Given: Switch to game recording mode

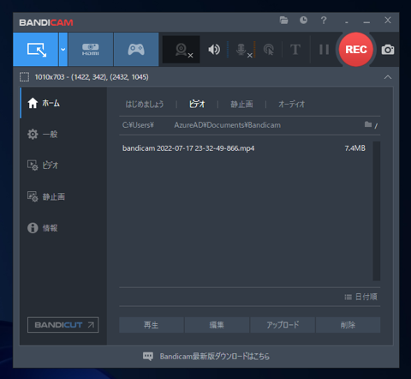Looking at the screenshot, I should tap(136, 49).
